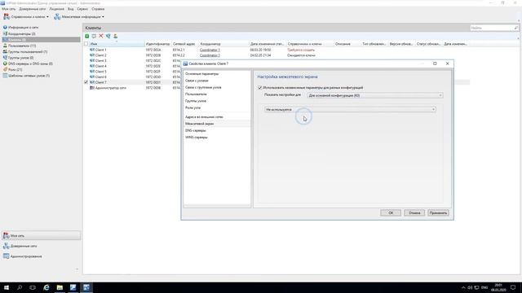Open Internet Explorer from the taskbar
522x293 pixels.
click(46, 287)
